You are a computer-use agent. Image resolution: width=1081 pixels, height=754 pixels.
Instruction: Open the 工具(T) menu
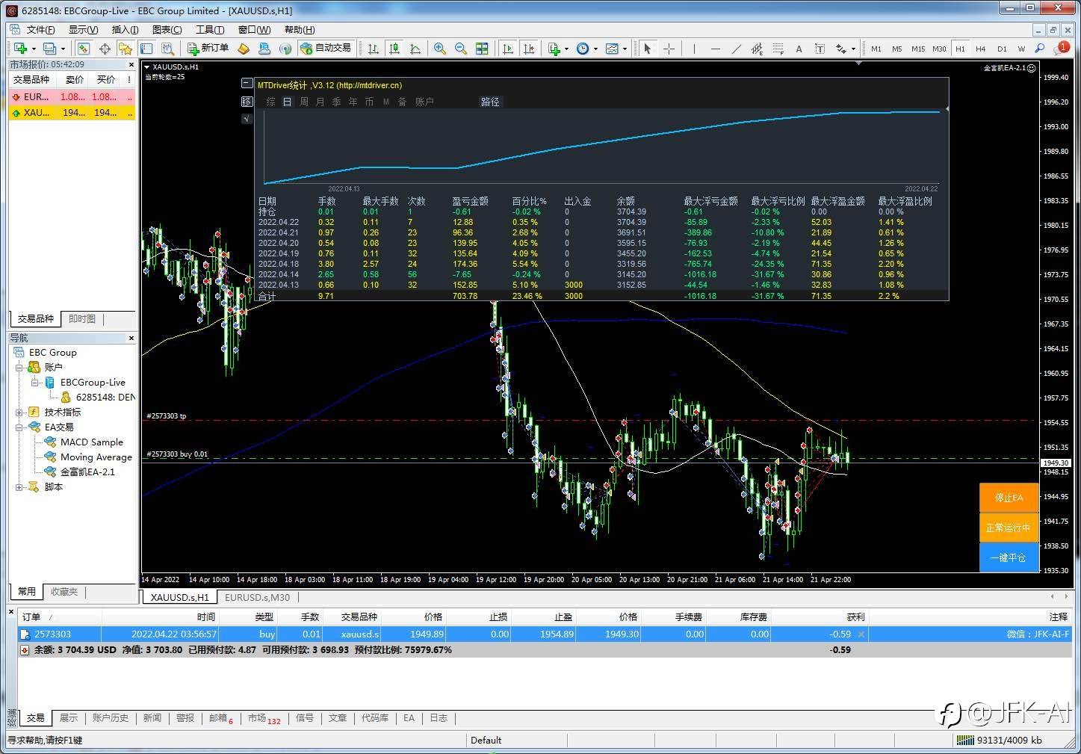(210, 30)
